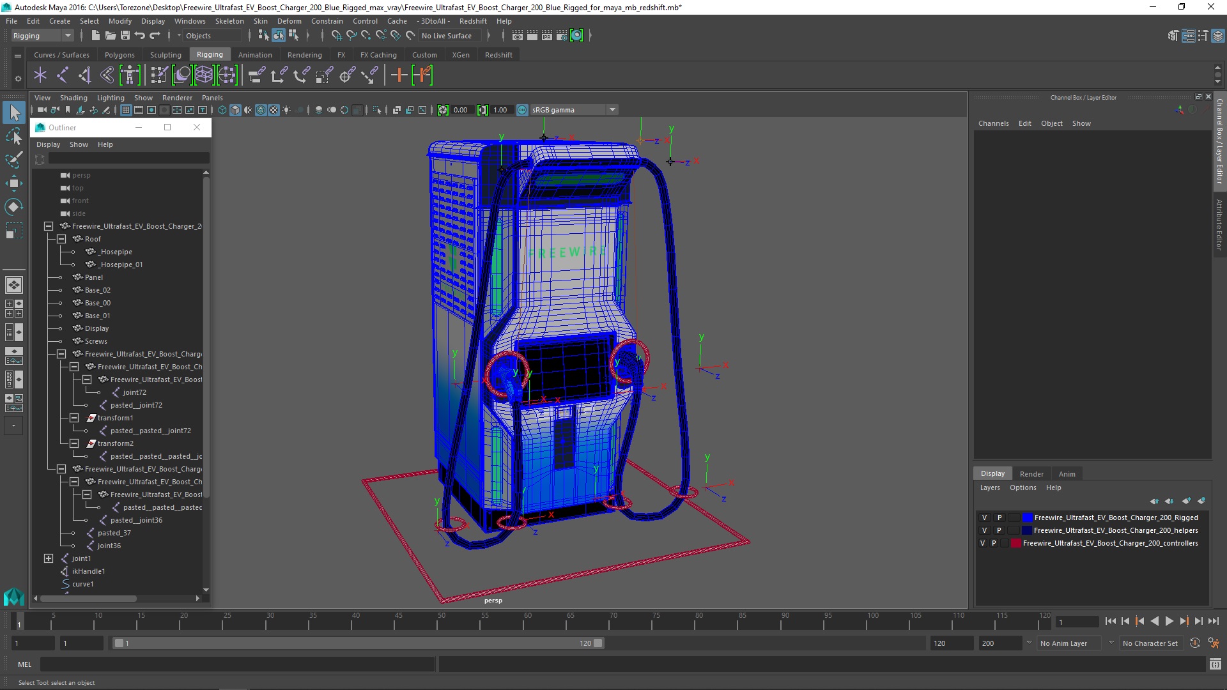The height and width of the screenshot is (690, 1227).
Task: Activate the Rotate tool
Action: pyautogui.click(x=14, y=207)
